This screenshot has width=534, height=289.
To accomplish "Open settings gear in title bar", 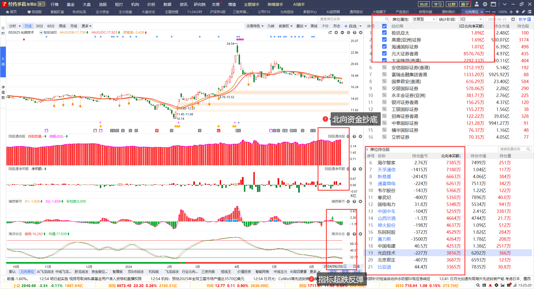I will 485,4.
